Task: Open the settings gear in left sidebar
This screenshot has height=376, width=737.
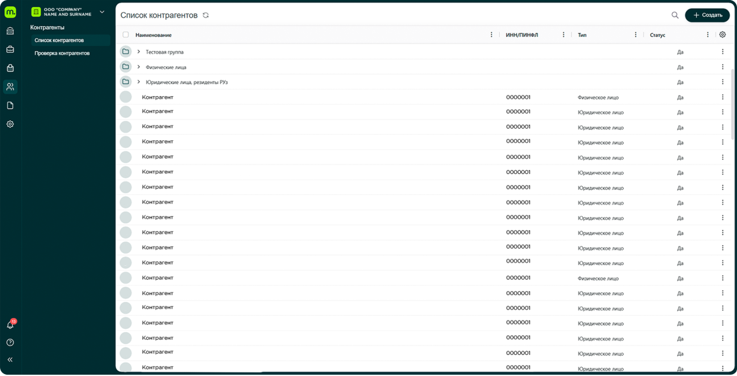Action: coord(10,124)
